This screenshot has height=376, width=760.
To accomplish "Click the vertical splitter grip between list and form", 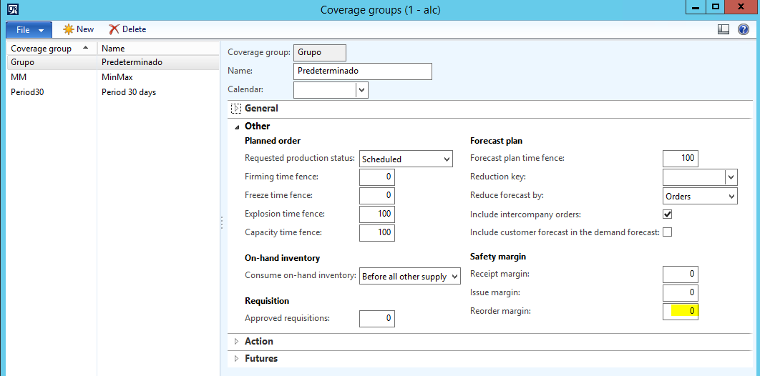I will pyautogui.click(x=222, y=222).
